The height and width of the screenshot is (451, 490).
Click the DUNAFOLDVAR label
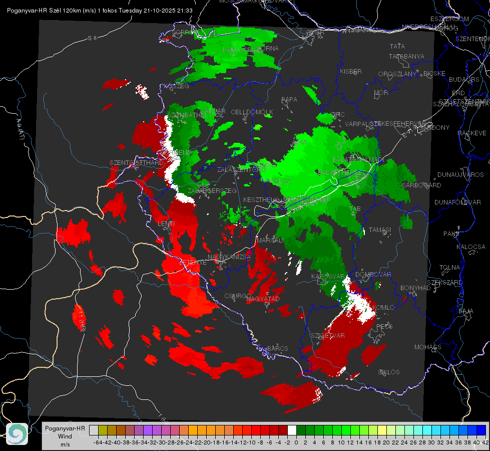(x=457, y=202)
